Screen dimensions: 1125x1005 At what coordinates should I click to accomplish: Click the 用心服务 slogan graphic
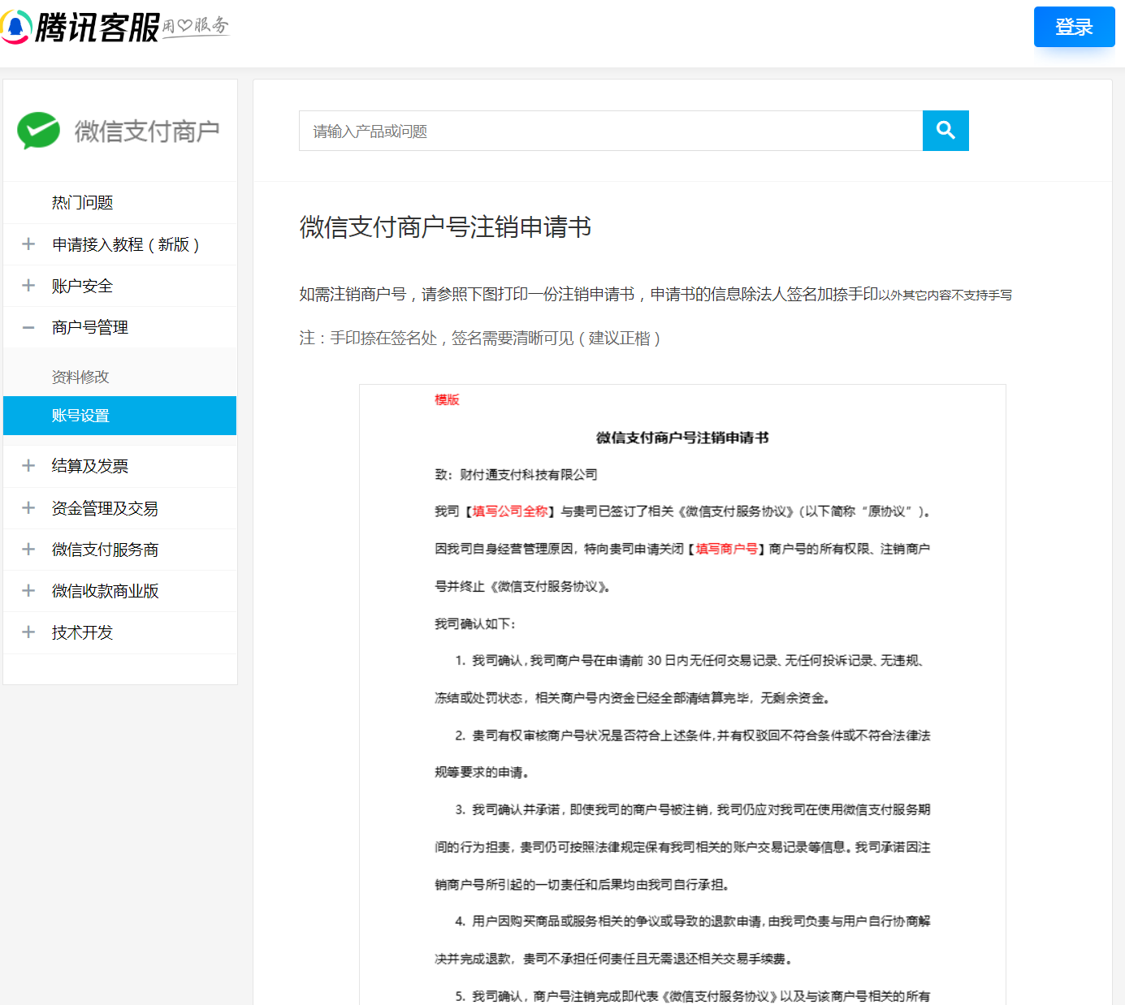pyautogui.click(x=196, y=26)
